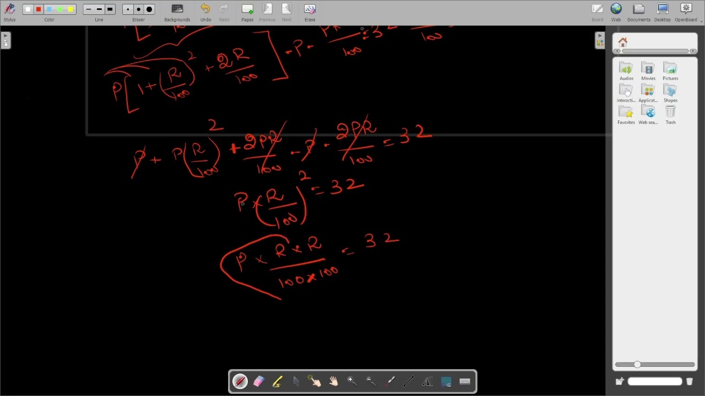
Task: Open the Documents mode
Action: click(x=639, y=12)
